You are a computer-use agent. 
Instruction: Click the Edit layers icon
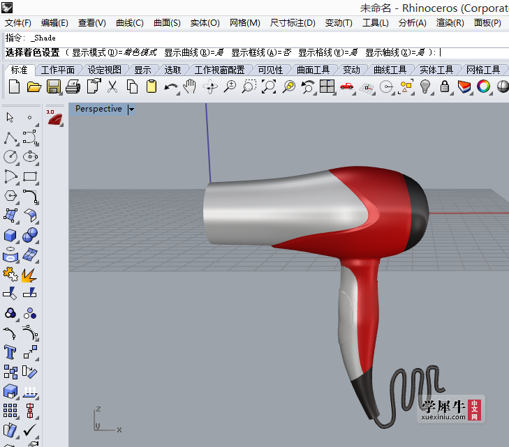pos(464,87)
